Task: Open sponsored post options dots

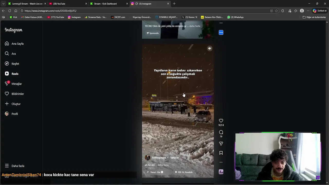Action: click(221, 23)
